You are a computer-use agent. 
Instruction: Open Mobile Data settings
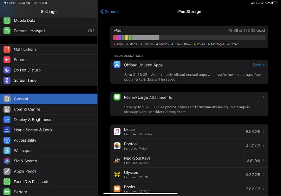49,21
